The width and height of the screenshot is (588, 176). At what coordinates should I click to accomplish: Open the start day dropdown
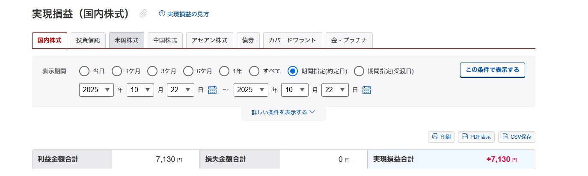181,90
